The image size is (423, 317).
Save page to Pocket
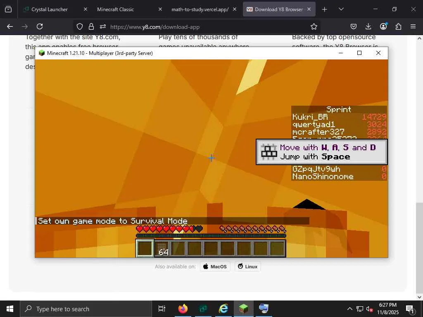coord(354,26)
